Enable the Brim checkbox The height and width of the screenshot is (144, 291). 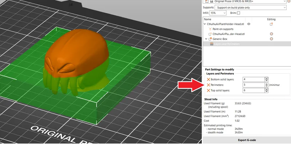coord(239,13)
